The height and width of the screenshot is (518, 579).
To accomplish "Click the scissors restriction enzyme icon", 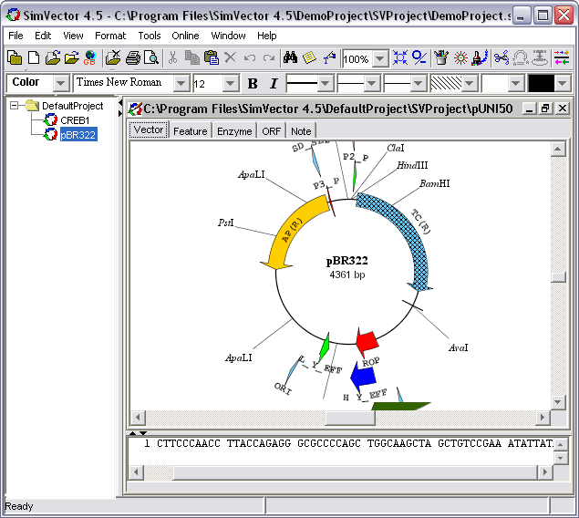I will pyautogui.click(x=501, y=58).
